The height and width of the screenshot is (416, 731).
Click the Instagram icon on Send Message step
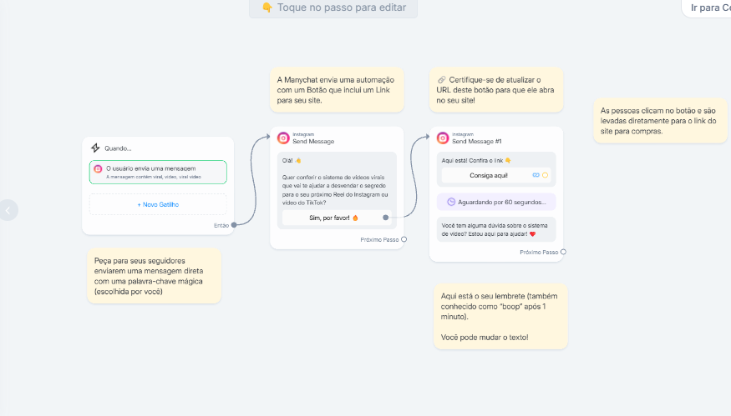click(x=283, y=138)
